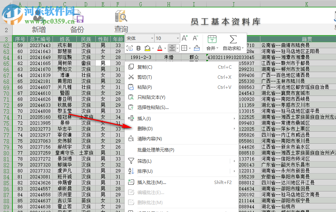Expand the Delete submenu arrow
Screen dimensions: 336x212
click(x=234, y=129)
